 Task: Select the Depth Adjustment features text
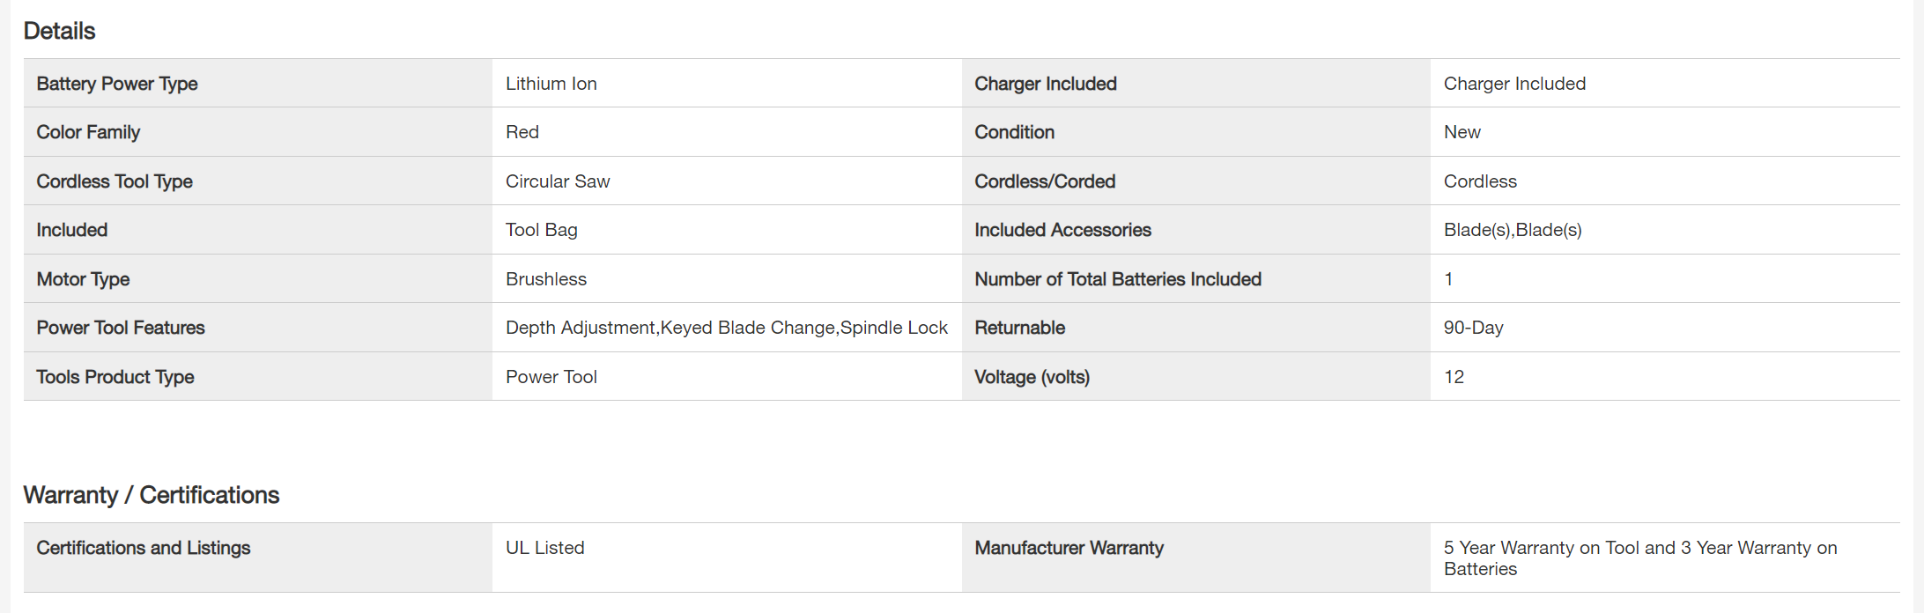[726, 328]
